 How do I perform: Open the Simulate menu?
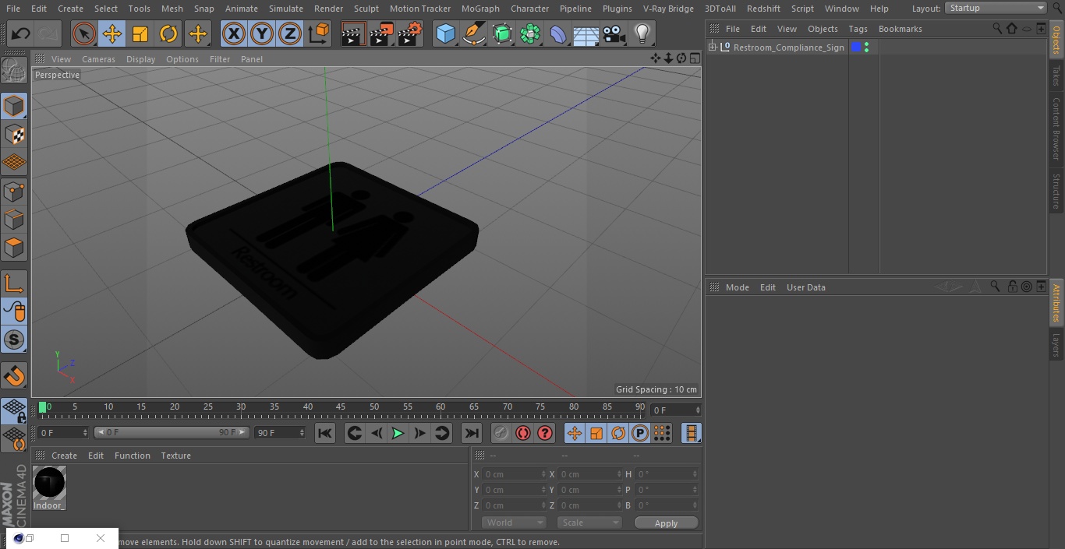[286, 9]
